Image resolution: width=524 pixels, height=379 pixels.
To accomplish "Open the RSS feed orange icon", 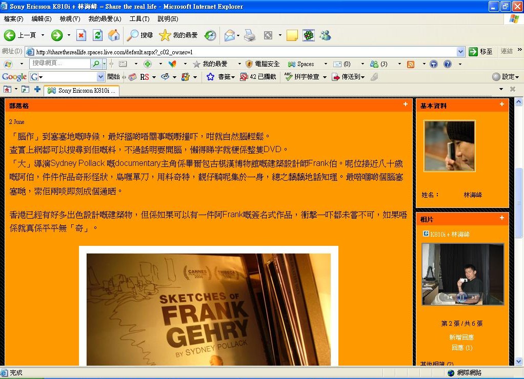I will (411, 64).
